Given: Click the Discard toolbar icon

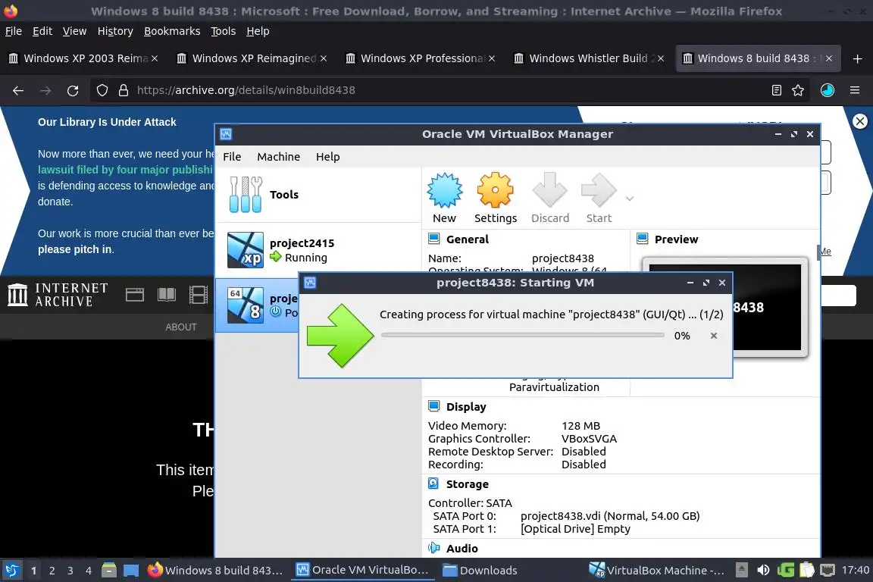Looking at the screenshot, I should (x=549, y=190).
